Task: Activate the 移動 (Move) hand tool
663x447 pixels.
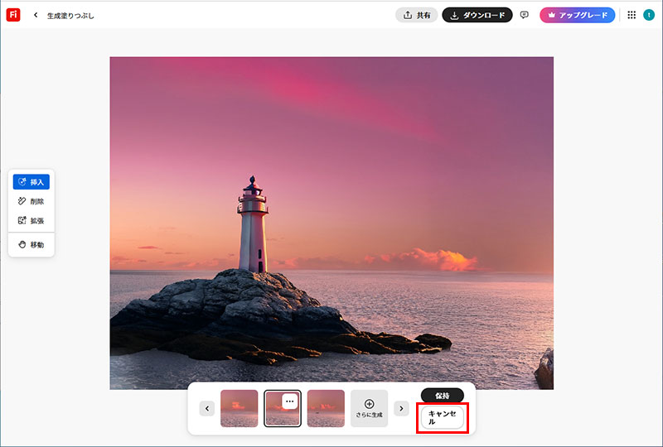Action: tap(31, 245)
